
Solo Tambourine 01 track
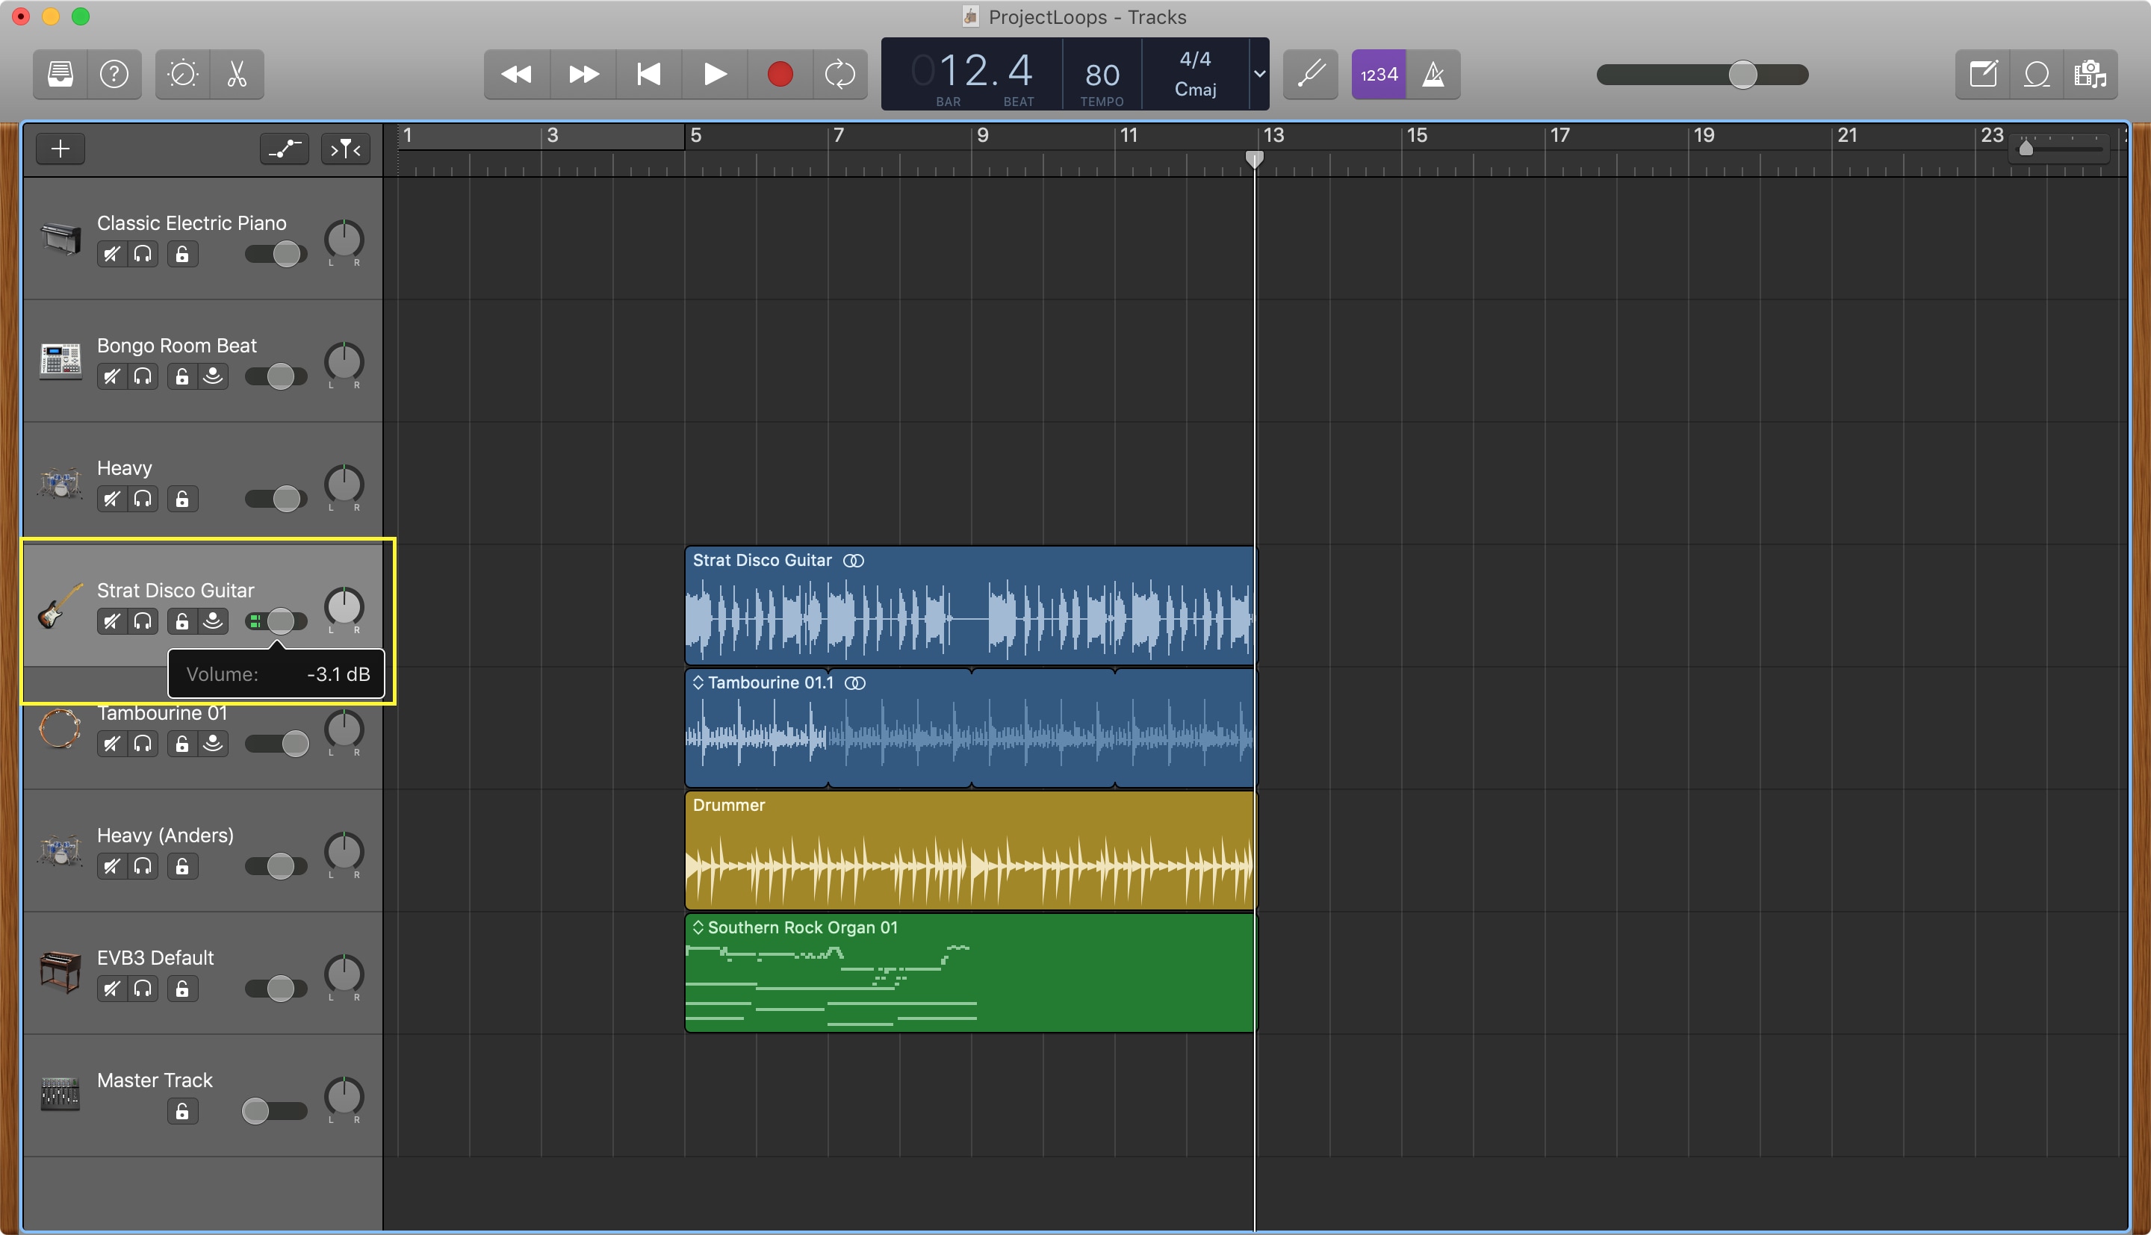coord(143,744)
